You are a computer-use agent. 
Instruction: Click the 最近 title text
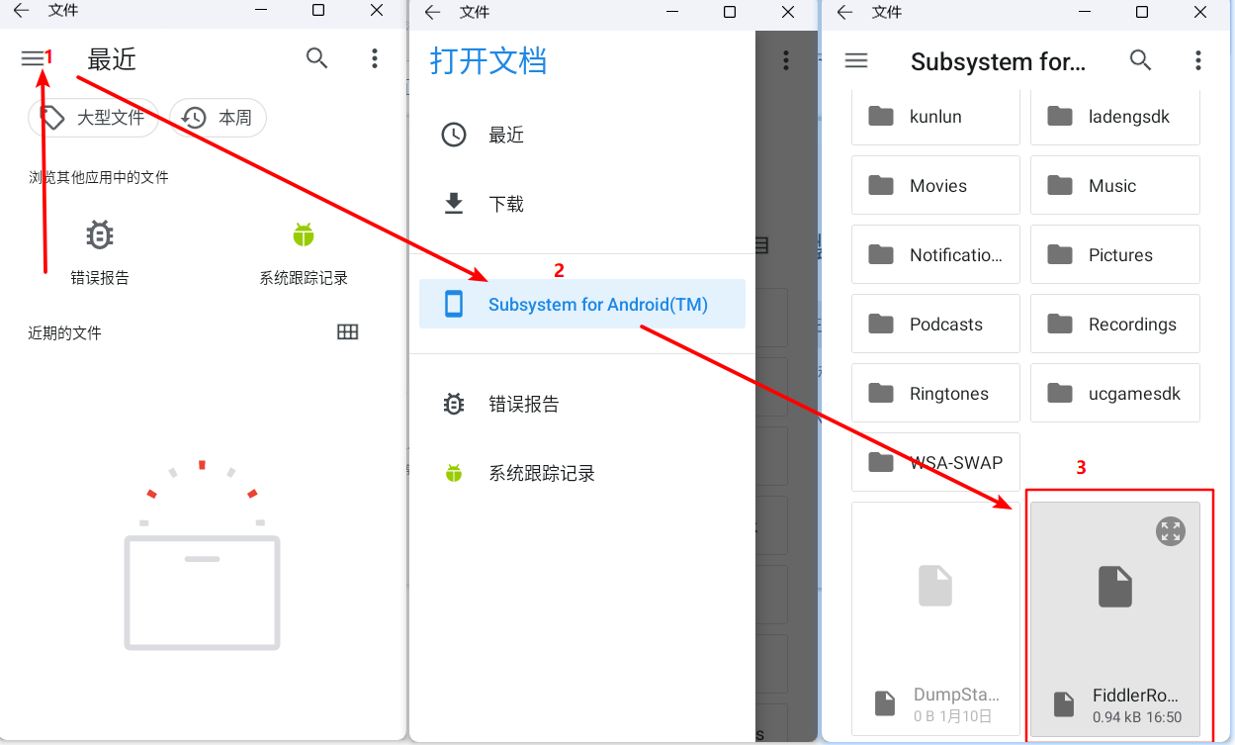tap(112, 59)
